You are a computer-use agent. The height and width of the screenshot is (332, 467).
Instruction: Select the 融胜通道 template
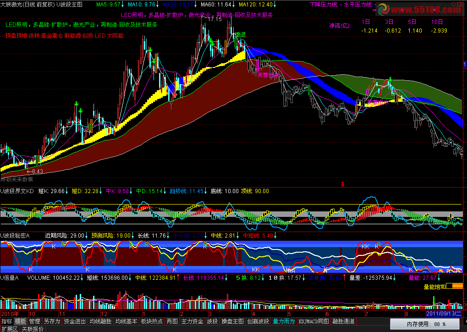(344, 321)
